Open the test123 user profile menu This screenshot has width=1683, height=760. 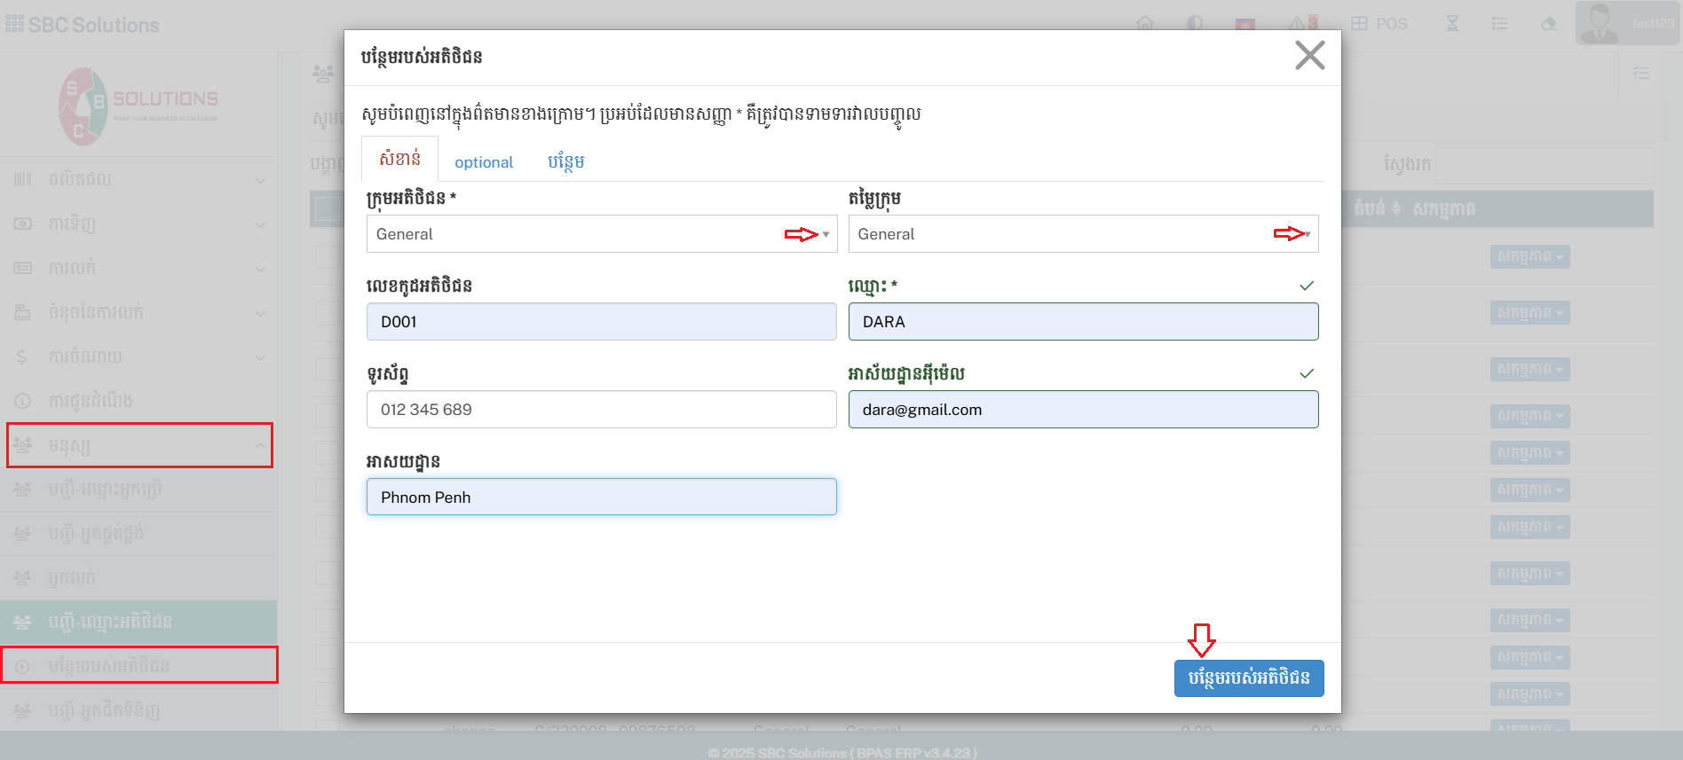click(1626, 24)
